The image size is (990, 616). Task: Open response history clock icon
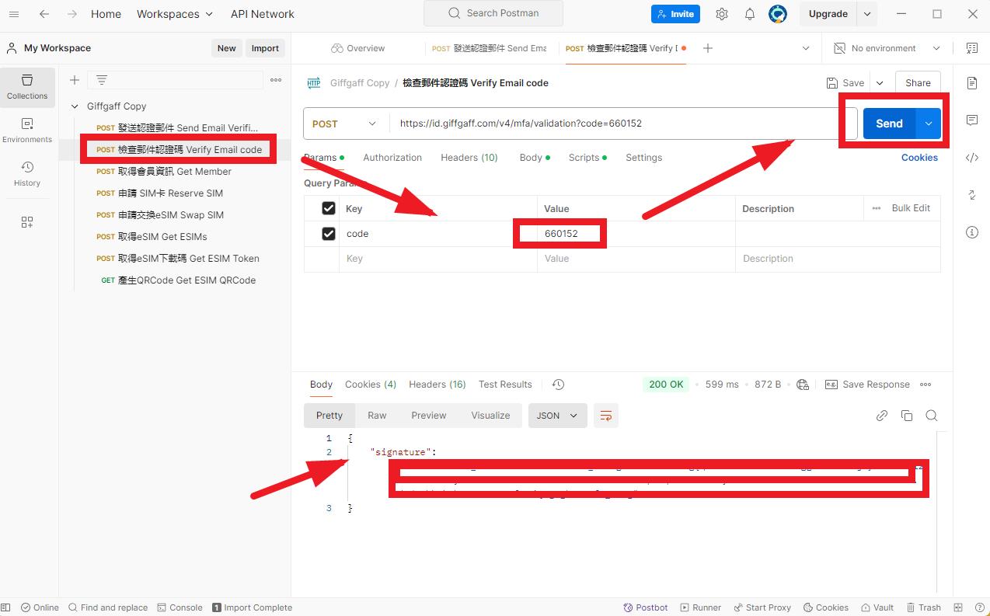(558, 385)
